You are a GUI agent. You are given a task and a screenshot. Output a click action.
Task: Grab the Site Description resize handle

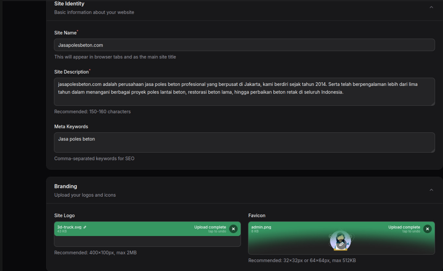(x=433, y=103)
